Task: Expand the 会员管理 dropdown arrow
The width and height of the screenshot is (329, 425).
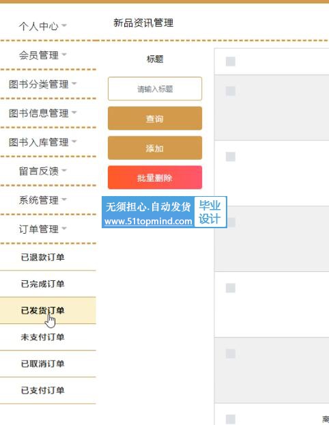Action: pos(64,55)
